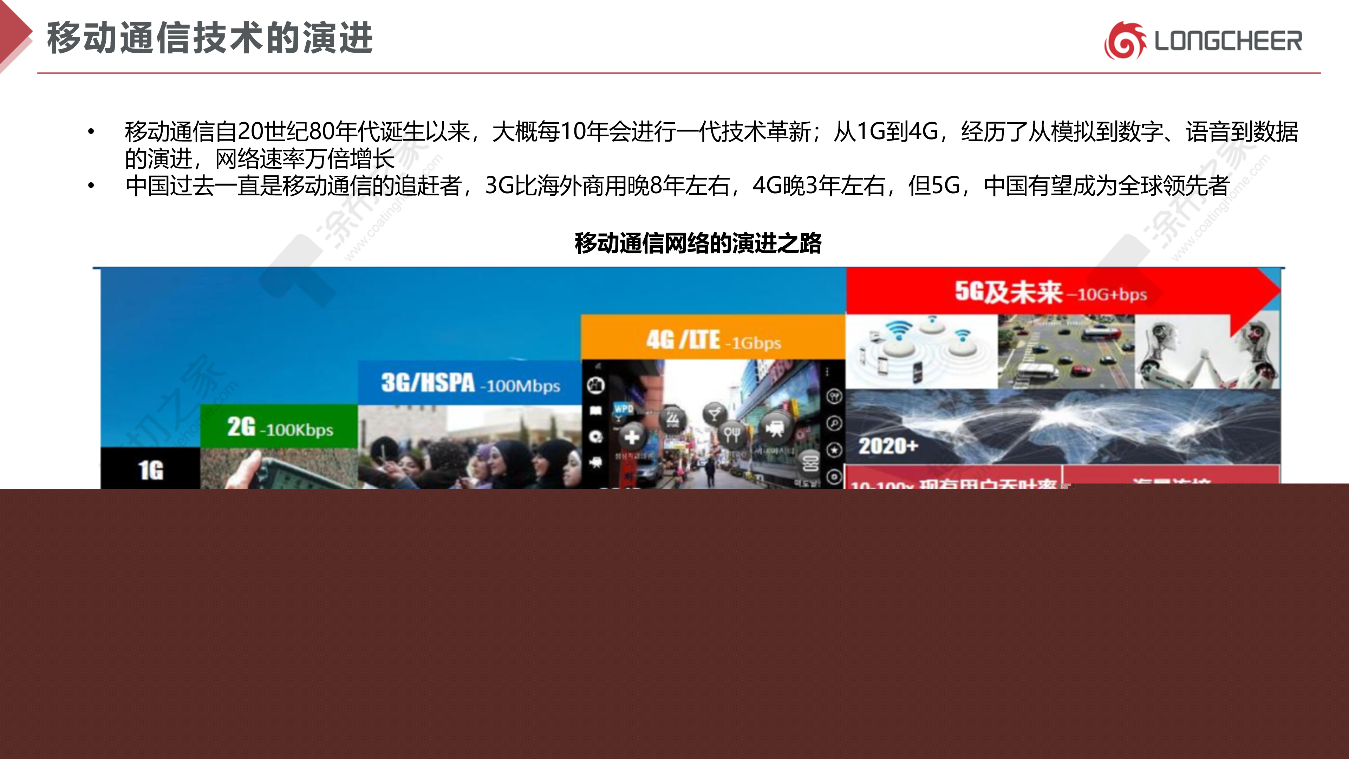Image resolution: width=1349 pixels, height=759 pixels.
Task: Select the orange 4G/LTE -1Gbps label
Action: (x=713, y=340)
